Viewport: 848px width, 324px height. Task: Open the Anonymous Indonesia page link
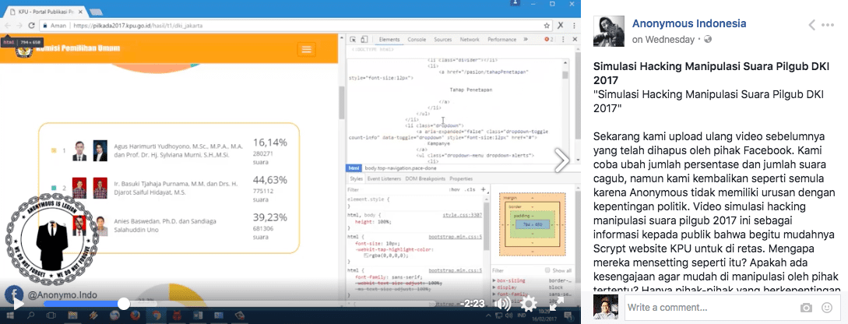(x=689, y=23)
